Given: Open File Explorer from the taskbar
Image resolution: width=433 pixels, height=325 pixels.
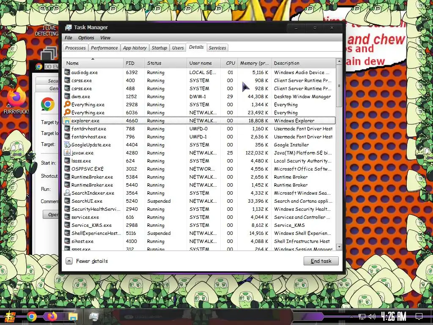Looking at the screenshot, I should [x=73, y=317].
